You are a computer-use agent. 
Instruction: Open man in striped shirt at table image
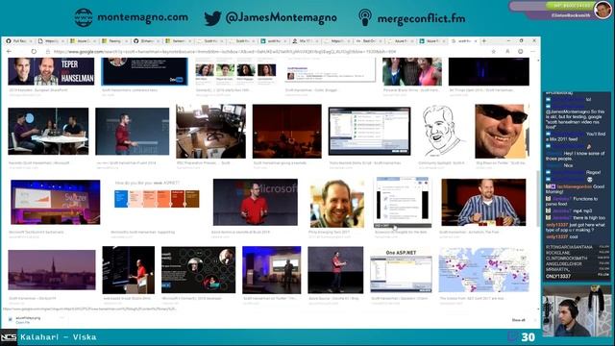[483, 202]
